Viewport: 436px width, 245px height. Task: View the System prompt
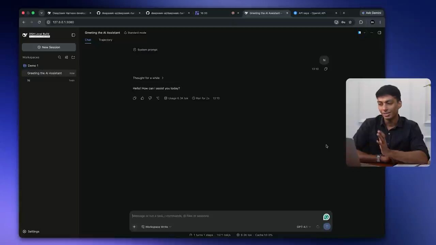tap(145, 50)
